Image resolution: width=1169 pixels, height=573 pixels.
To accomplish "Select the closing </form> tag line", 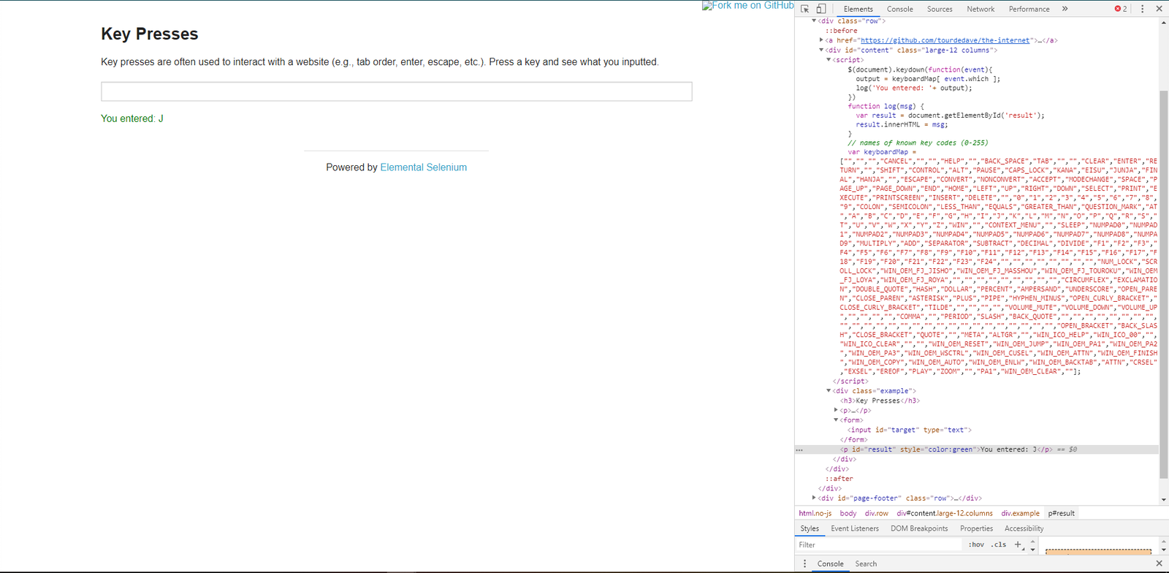I will [853, 440].
